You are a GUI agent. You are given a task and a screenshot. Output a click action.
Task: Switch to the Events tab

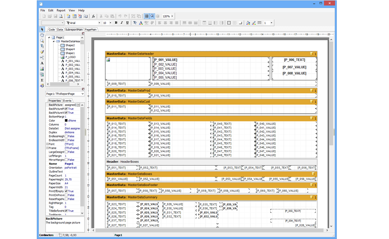click(67, 101)
